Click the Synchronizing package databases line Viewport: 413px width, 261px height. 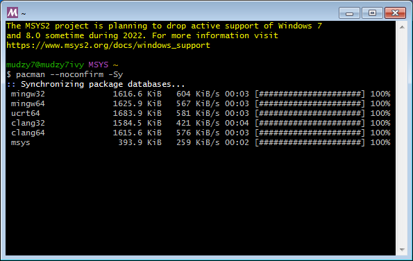click(96, 84)
